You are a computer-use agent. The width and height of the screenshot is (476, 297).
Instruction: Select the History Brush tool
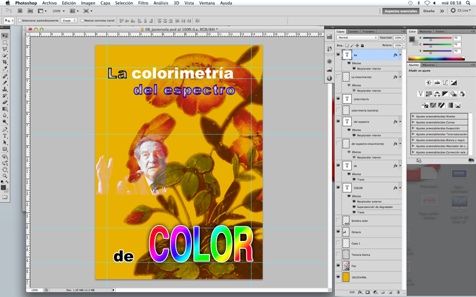pos(5,96)
